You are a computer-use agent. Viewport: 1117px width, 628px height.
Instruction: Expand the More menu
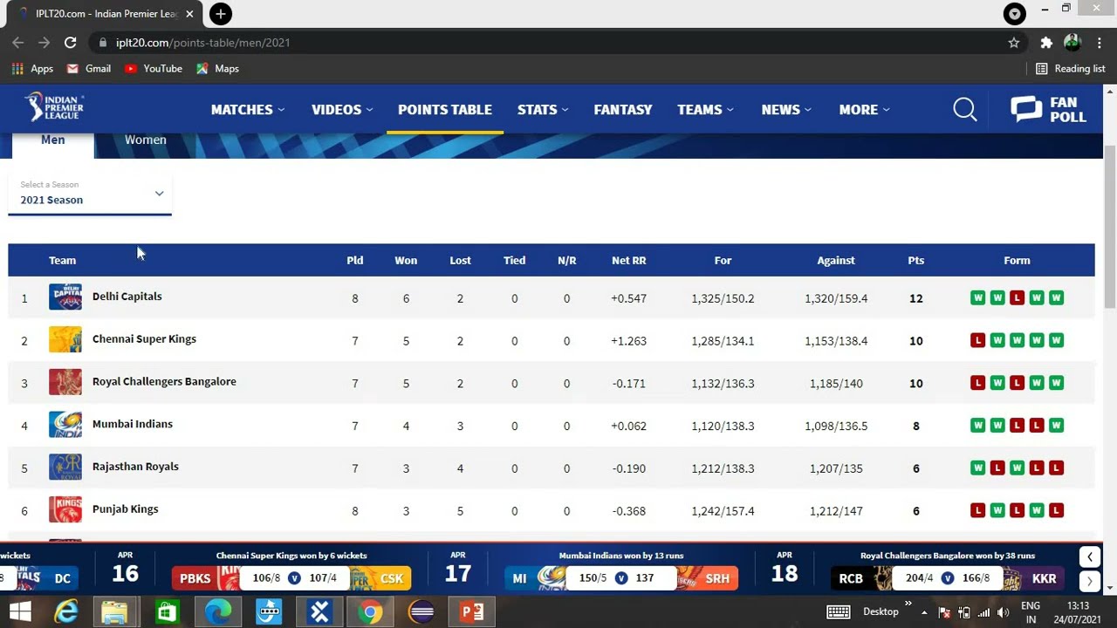[864, 109]
